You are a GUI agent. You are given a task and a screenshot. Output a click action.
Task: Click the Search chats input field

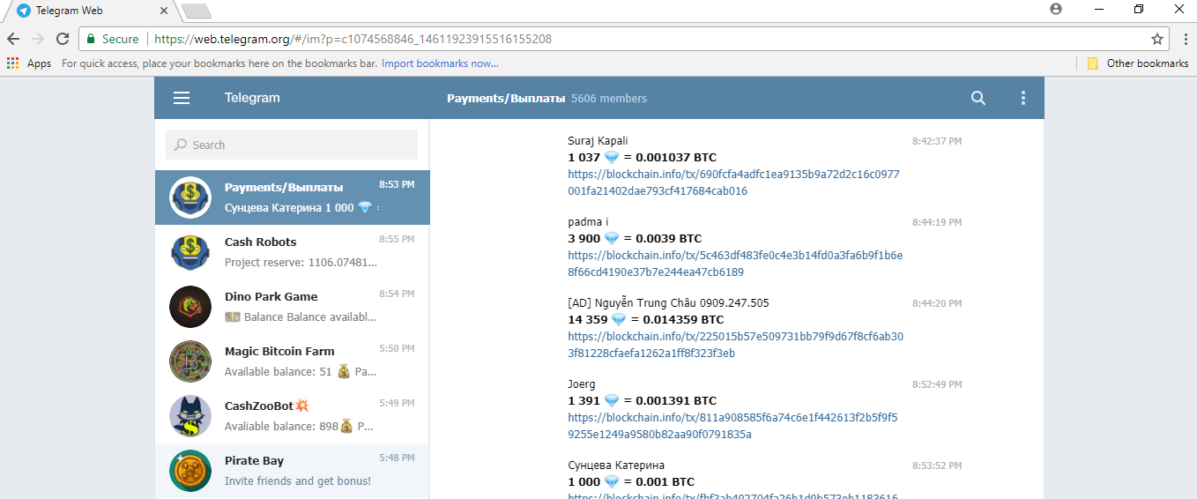292,145
